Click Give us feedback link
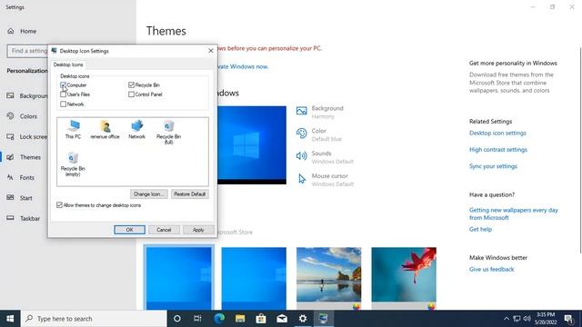582x327 pixels. click(x=491, y=270)
